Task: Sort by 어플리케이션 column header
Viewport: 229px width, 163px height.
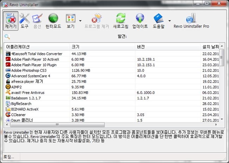Action: 37,47
